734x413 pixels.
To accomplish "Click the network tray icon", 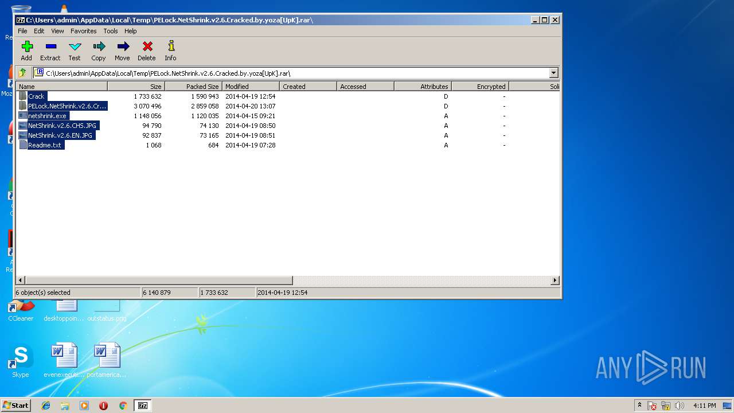I will coord(666,406).
